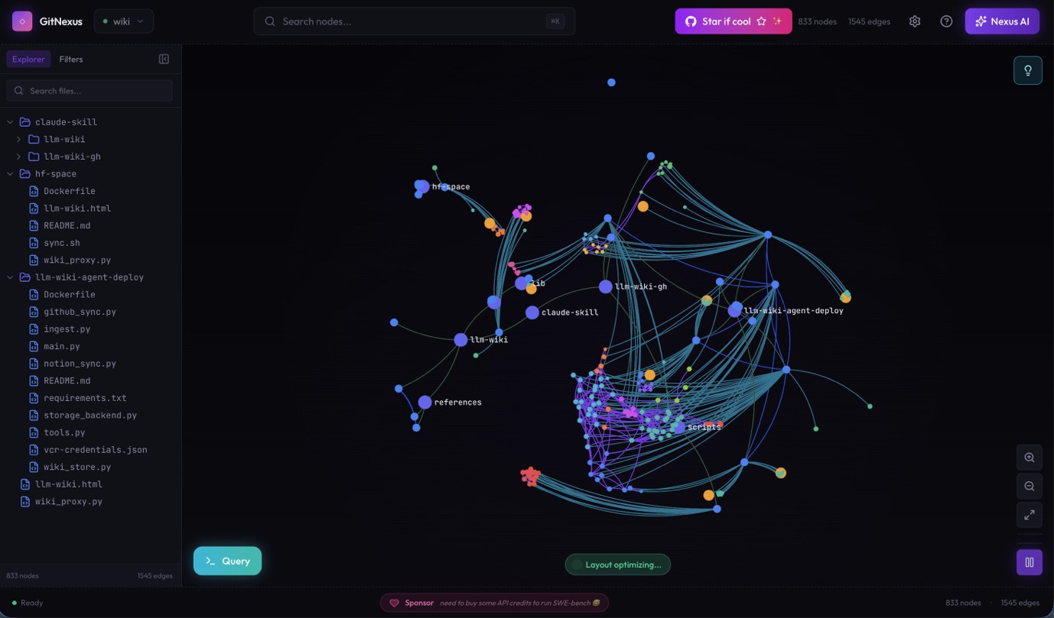The image size is (1054, 618).
Task: Click the requirements.txt file icon
Action: pyautogui.click(x=34, y=398)
